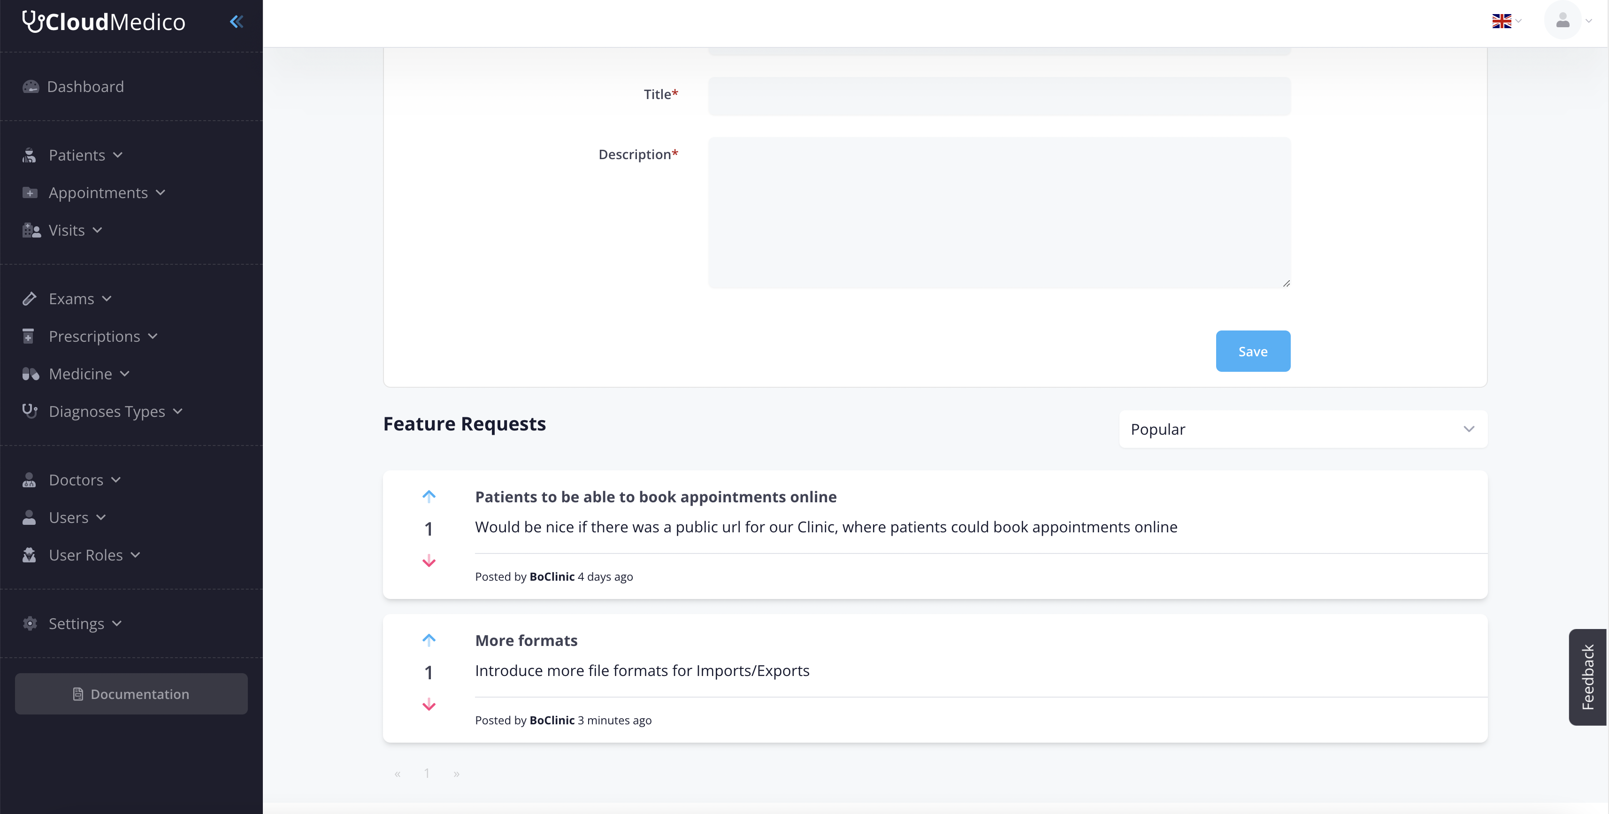Click the next page » link

(457, 774)
